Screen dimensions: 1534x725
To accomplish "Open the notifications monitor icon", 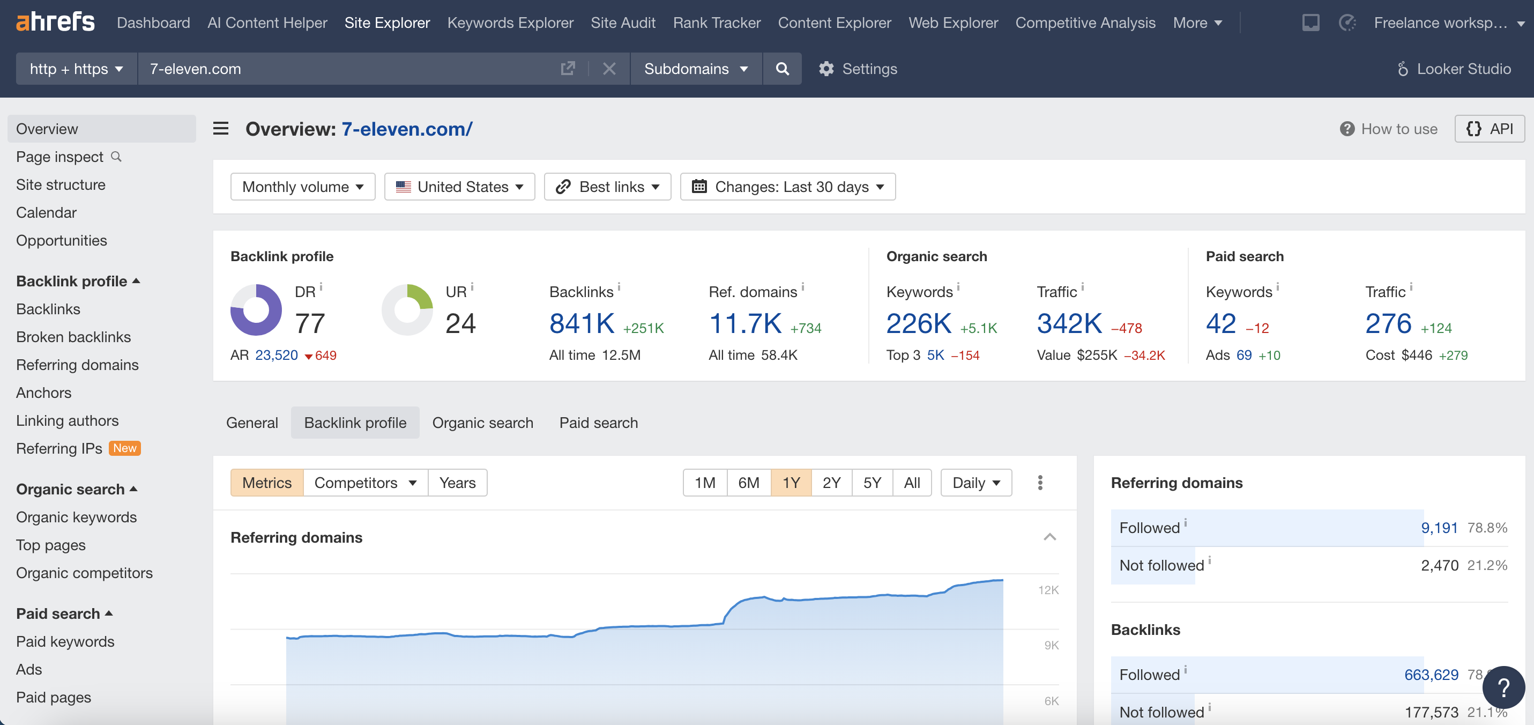I will tap(1310, 23).
